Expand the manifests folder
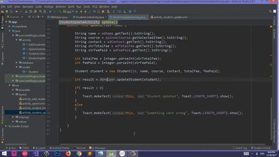Viewport: 279px width, 157px height. tap(10, 26)
